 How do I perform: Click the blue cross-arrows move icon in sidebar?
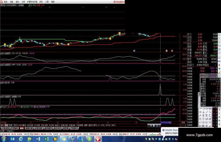[219, 69]
